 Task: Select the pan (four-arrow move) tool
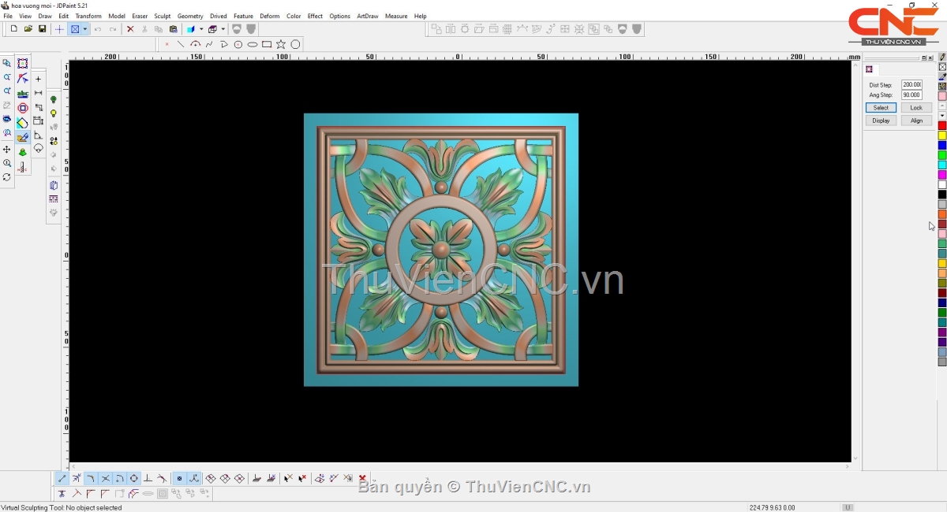click(x=7, y=150)
